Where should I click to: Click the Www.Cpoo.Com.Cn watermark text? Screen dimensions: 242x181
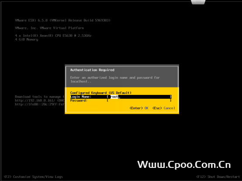click(x=184, y=165)
